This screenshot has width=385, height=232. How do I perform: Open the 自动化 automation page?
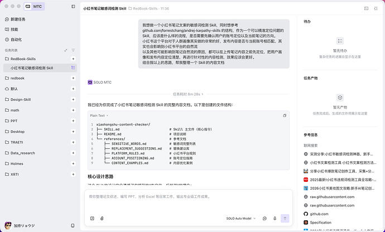pos(13,40)
